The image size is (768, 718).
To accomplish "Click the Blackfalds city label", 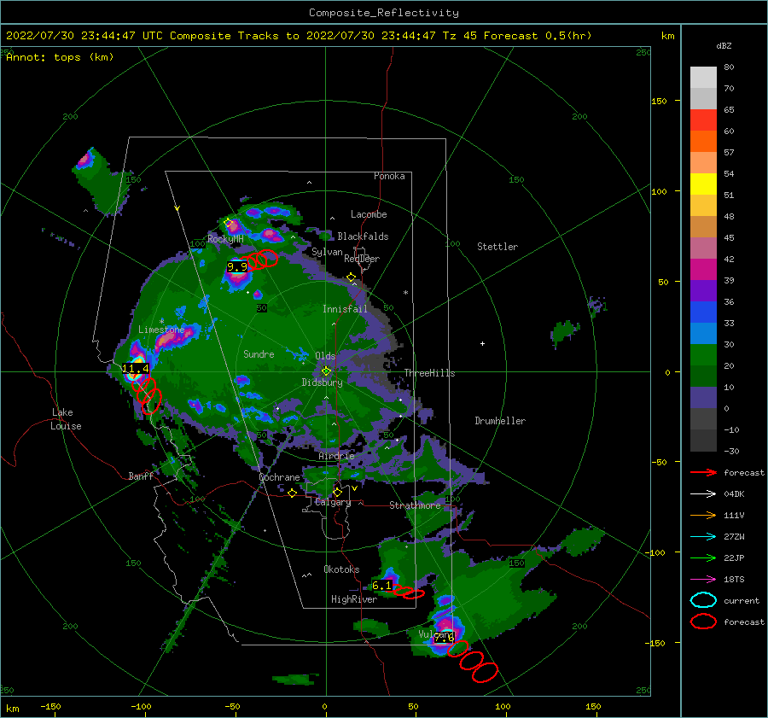I will point(363,236).
